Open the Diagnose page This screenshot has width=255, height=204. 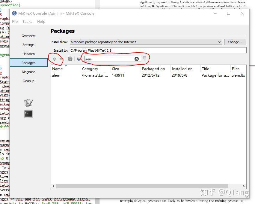pyautogui.click(x=29, y=72)
